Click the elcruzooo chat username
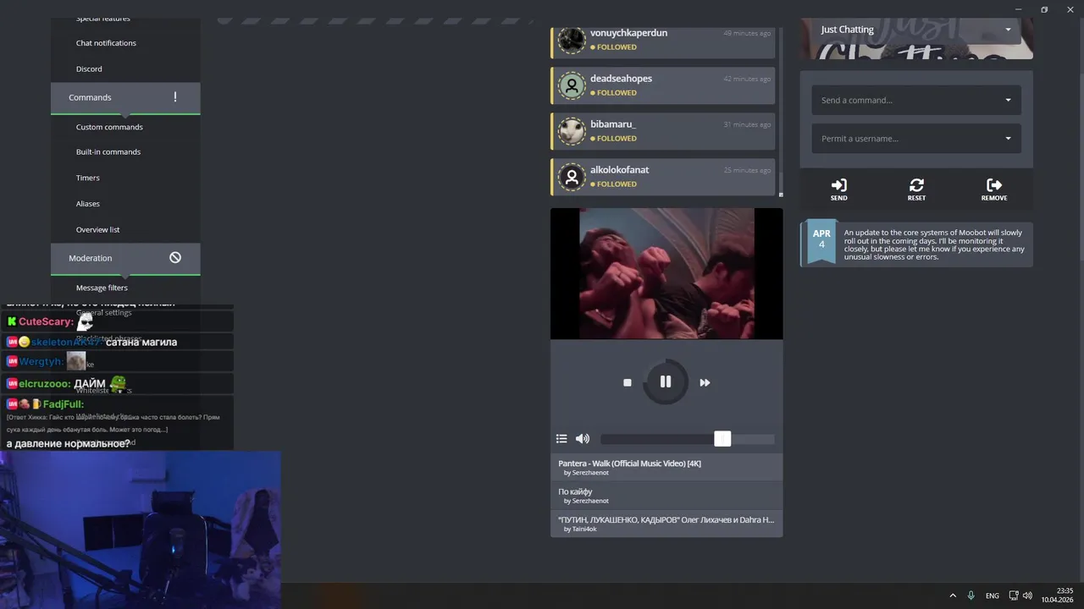Viewport: 1084px width, 609px height. pyautogui.click(x=45, y=384)
